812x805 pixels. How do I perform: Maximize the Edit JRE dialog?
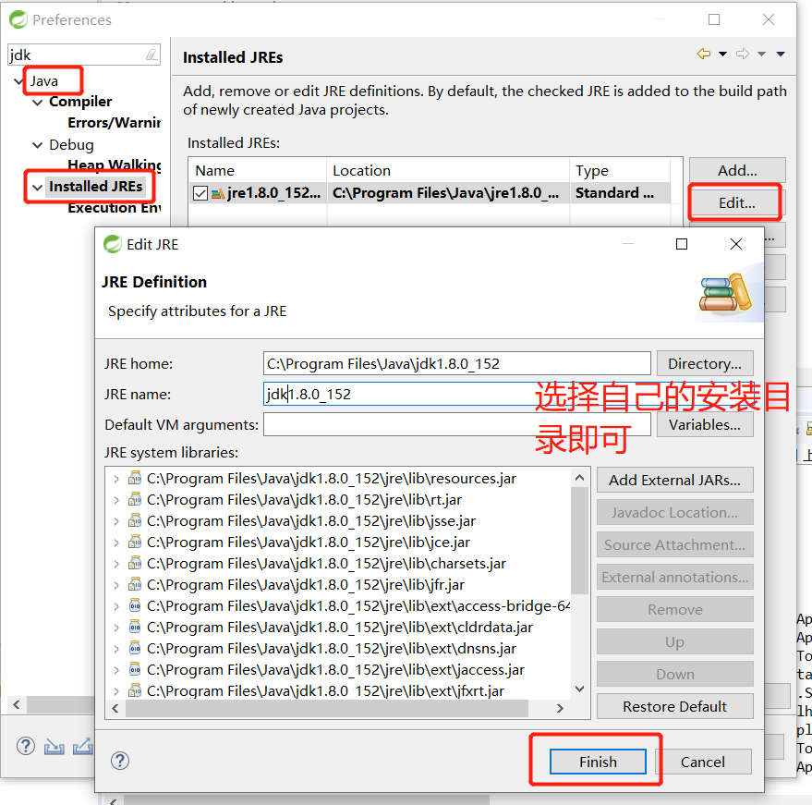(x=682, y=244)
